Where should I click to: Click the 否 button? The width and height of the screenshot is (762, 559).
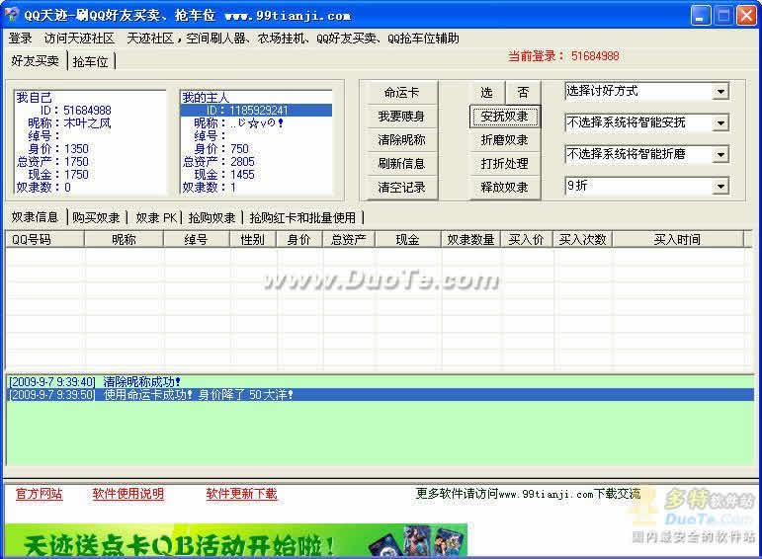pyautogui.click(x=523, y=92)
